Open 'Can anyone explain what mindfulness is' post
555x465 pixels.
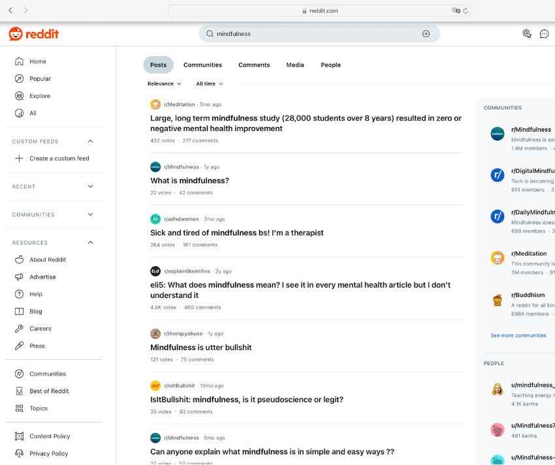272,451
